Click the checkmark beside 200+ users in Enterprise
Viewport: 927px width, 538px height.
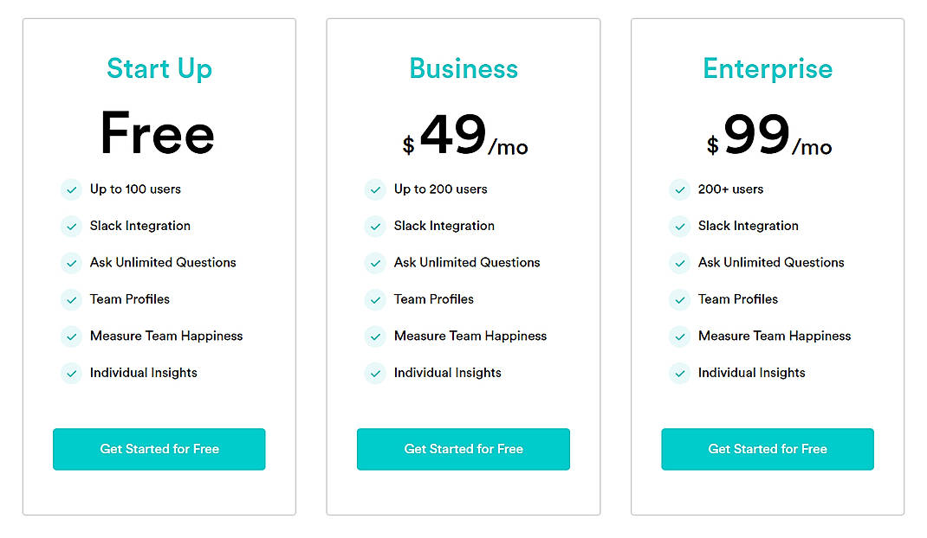tap(679, 189)
